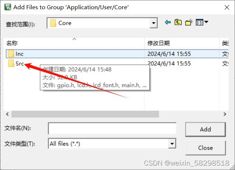Select the All files (*.*) combo box
The width and height of the screenshot is (235, 170).
coord(109,144)
